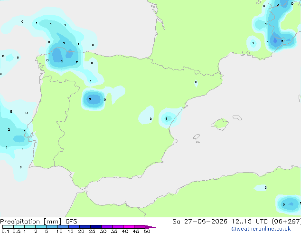
Task: Click the 30–35 mm purple legend swatch
Action: click(x=107, y=227)
